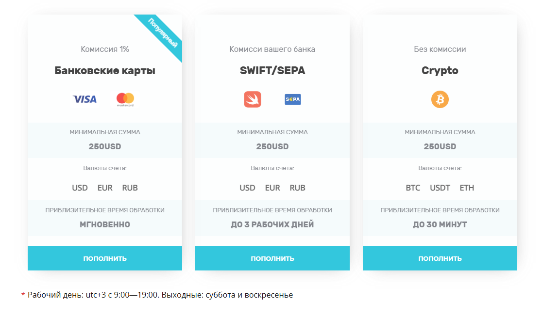543x317 pixels.
Task: Select the SWIFT/SEPA card heading
Action: pos(272,71)
